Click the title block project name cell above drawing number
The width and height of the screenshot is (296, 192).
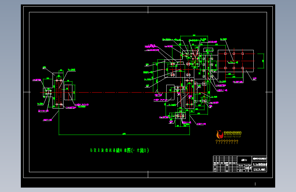point(260,164)
